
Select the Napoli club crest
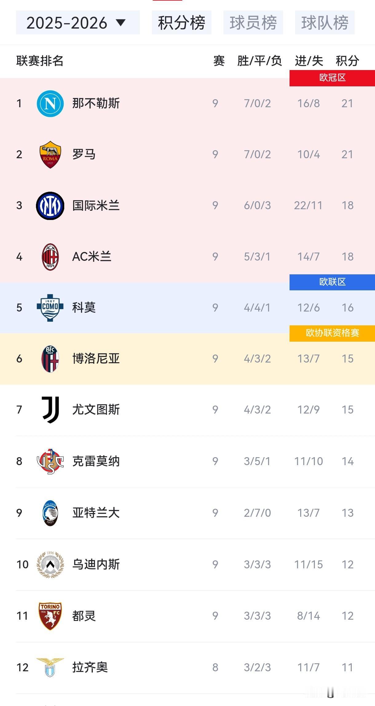pyautogui.click(x=50, y=103)
